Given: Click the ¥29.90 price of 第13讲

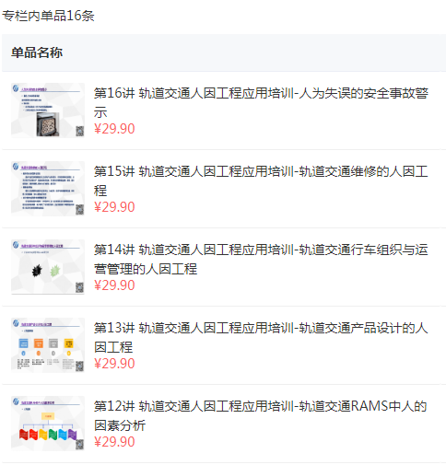Looking at the screenshot, I should point(114,364).
